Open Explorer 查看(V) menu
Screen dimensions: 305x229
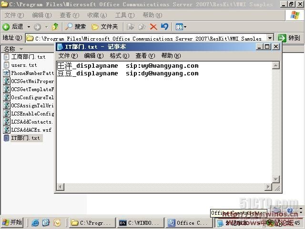coord(70,15)
